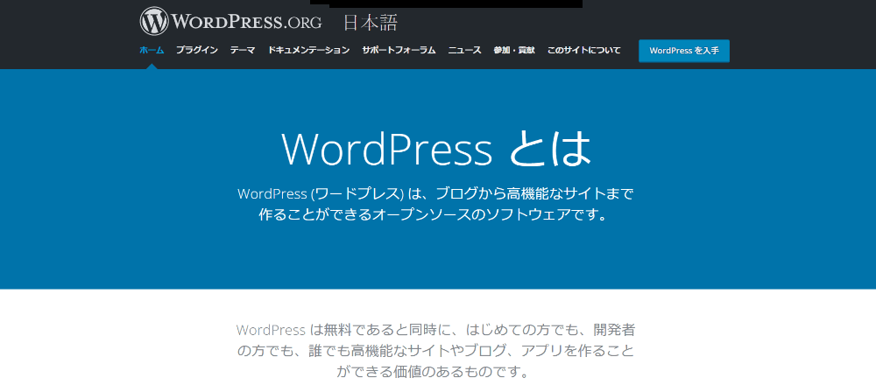The image size is (876, 385).
Task: Open the ニュース menu item
Action: point(464,50)
